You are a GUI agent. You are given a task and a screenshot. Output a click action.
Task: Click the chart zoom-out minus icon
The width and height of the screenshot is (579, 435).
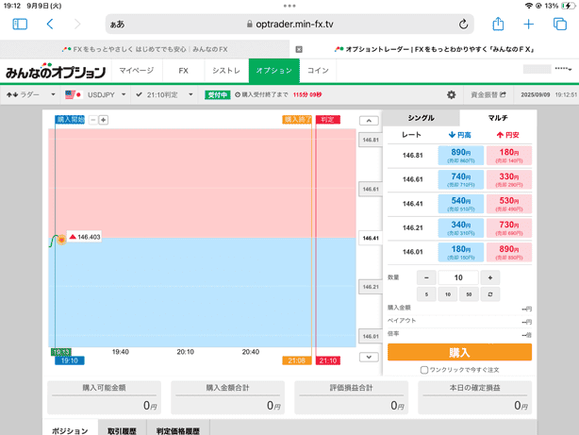(x=92, y=120)
